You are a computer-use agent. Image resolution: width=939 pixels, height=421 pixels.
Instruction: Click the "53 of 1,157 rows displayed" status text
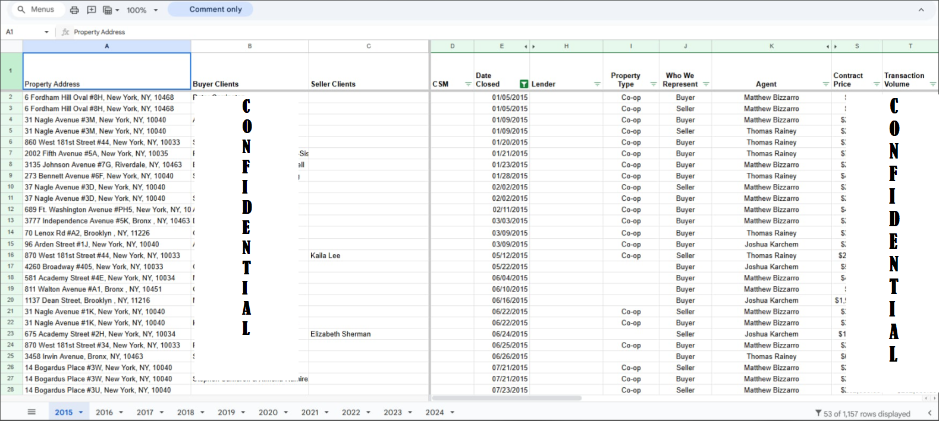867,414
